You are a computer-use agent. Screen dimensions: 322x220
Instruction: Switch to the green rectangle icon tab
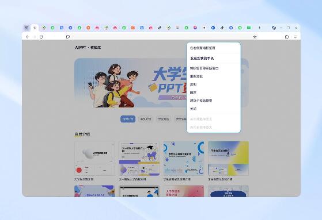pos(249,28)
